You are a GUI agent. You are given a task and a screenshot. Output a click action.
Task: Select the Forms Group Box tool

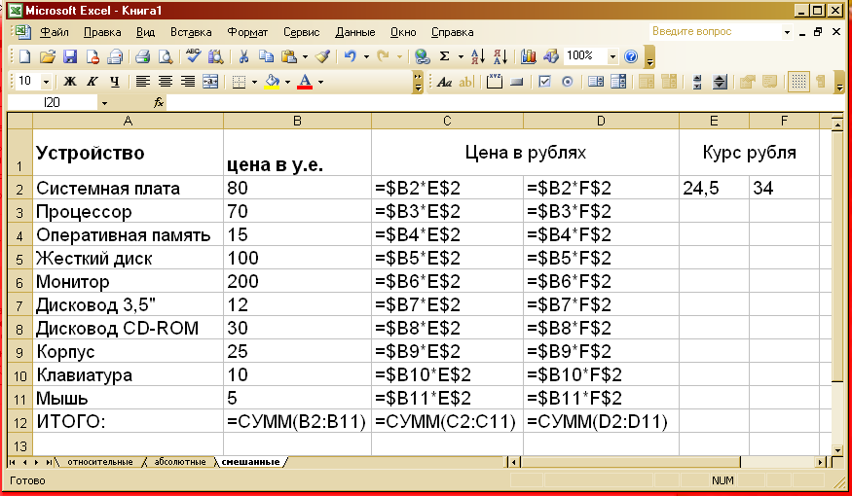tap(494, 82)
